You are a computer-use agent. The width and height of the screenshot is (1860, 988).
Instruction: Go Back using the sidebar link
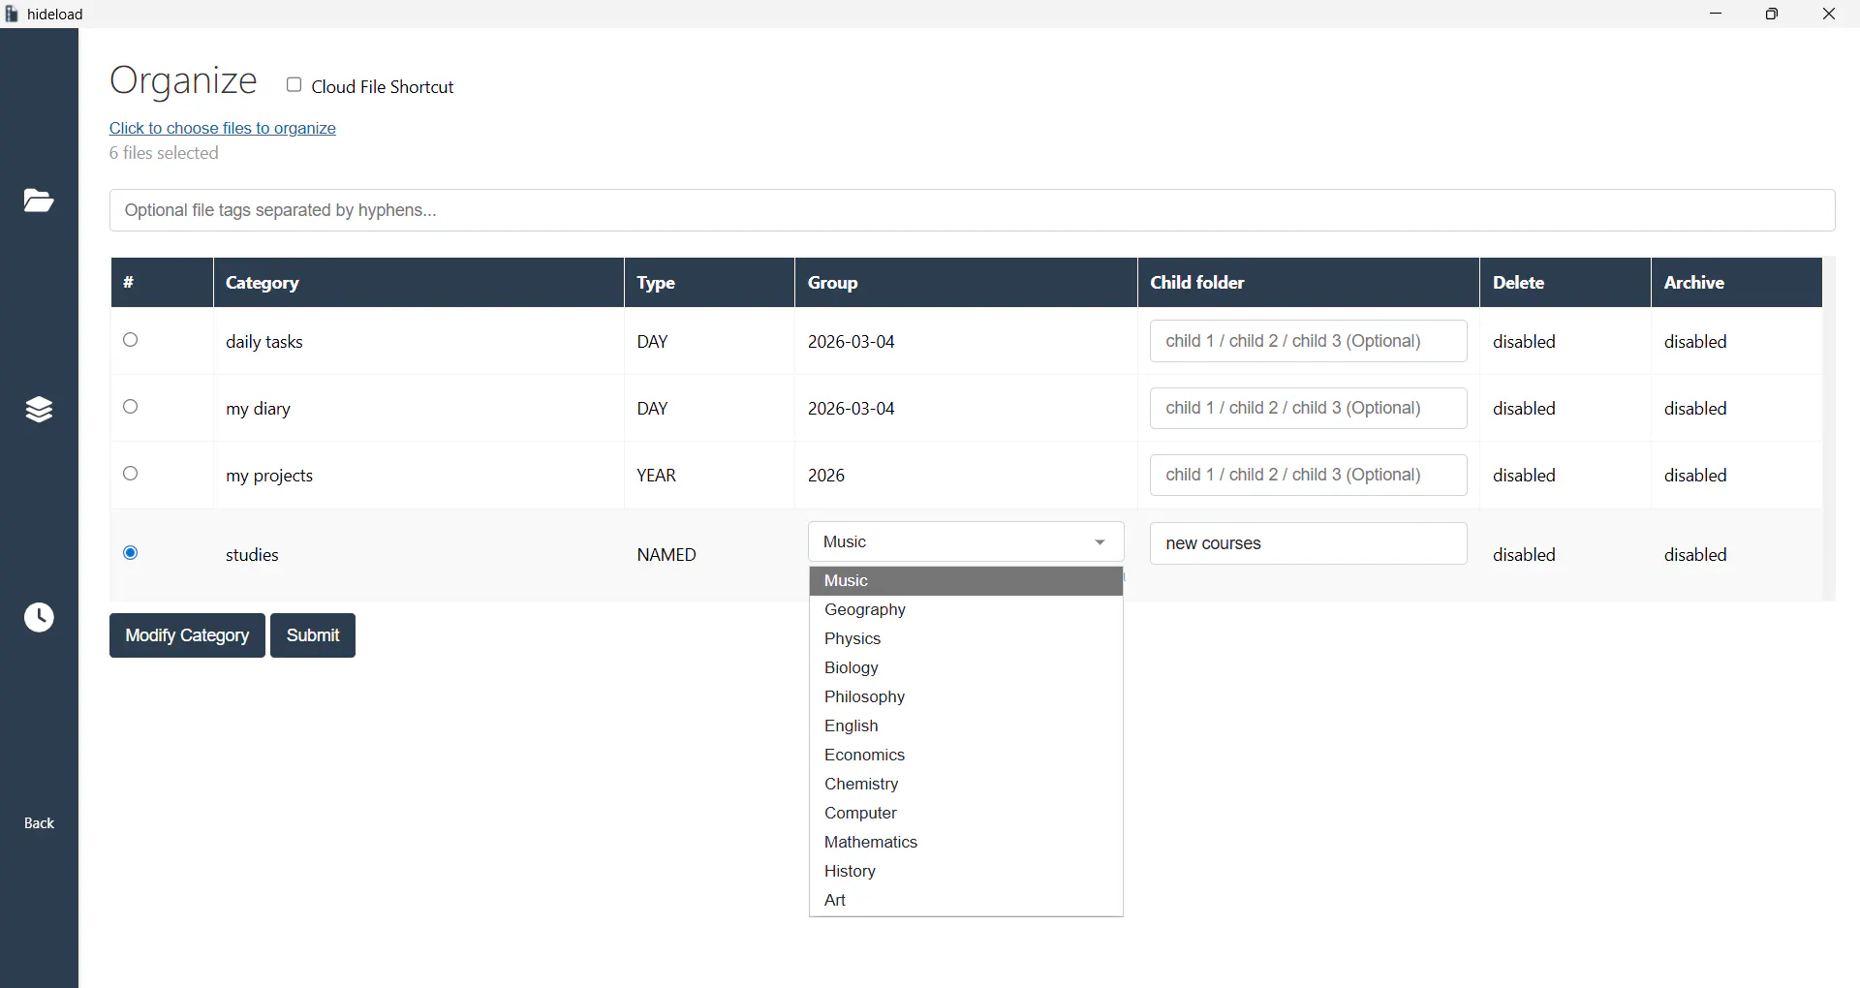[x=39, y=823]
